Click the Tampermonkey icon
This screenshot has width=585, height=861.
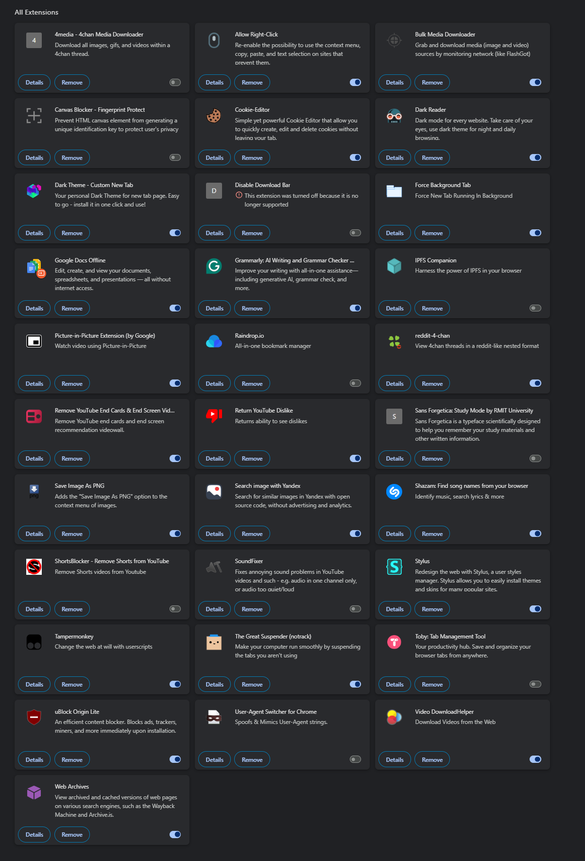34,642
